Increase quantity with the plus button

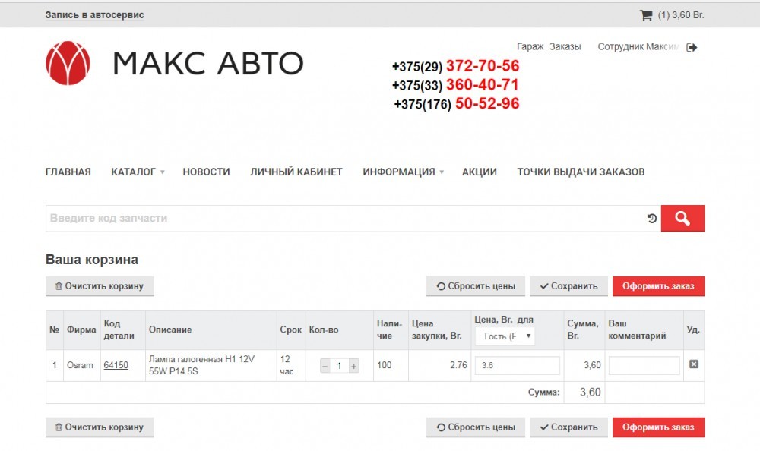[x=353, y=366]
